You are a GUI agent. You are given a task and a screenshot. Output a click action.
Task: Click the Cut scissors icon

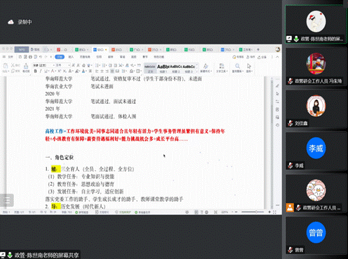(x=13, y=65)
